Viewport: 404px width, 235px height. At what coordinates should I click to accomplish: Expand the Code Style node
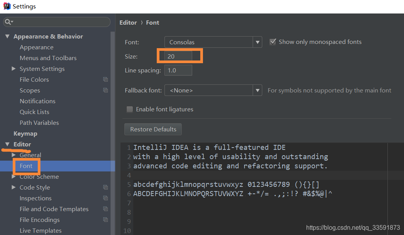13,187
